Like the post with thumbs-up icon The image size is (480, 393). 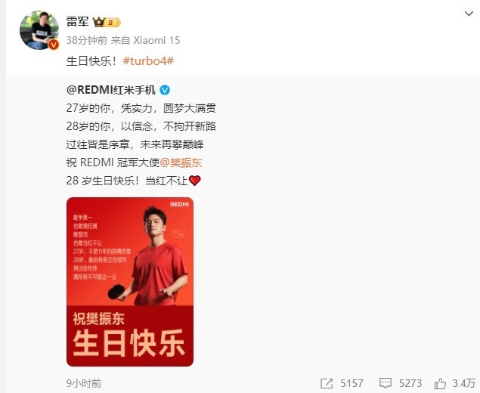tap(440, 383)
